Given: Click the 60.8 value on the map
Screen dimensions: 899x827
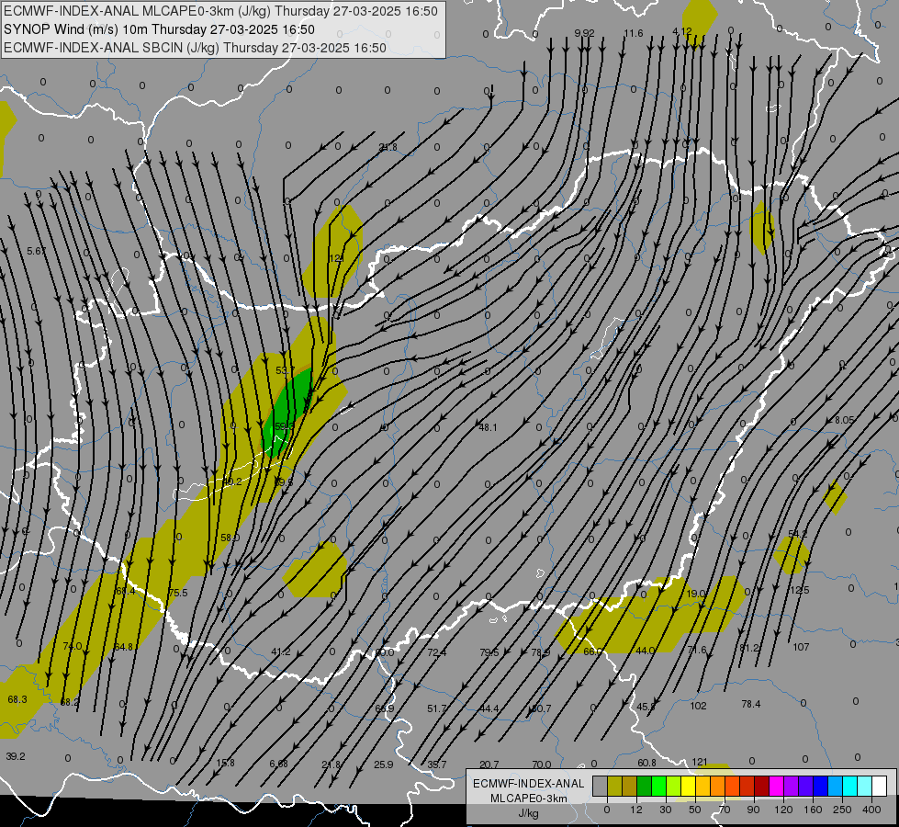Looking at the screenshot, I should point(646,763).
